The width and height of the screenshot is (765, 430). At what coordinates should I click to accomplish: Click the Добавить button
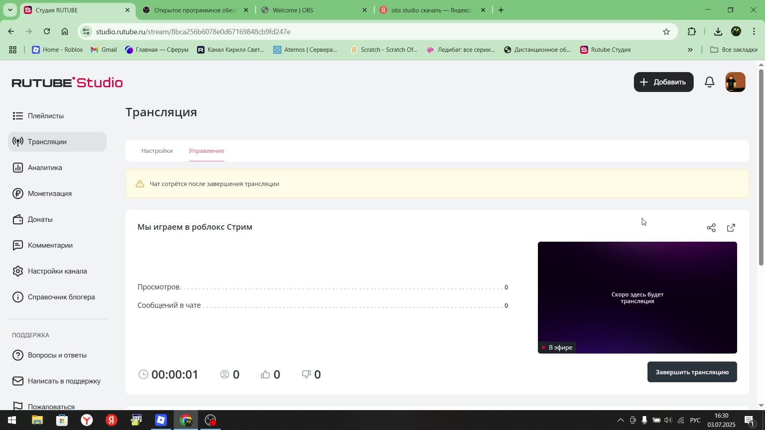663,82
